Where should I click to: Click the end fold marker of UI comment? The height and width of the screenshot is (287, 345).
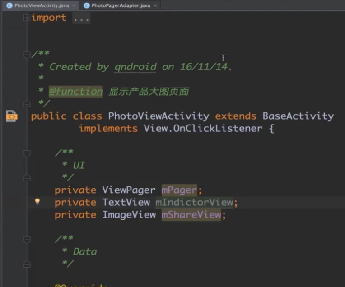pos(27,178)
